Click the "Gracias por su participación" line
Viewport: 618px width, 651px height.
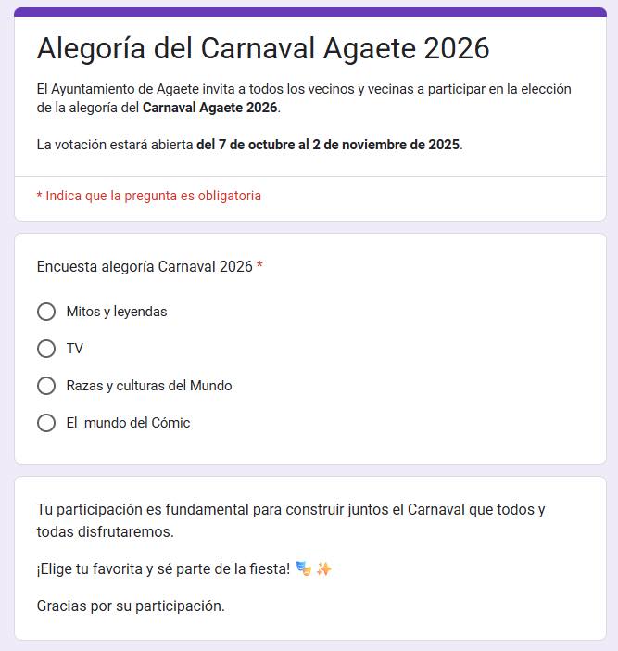(x=131, y=606)
